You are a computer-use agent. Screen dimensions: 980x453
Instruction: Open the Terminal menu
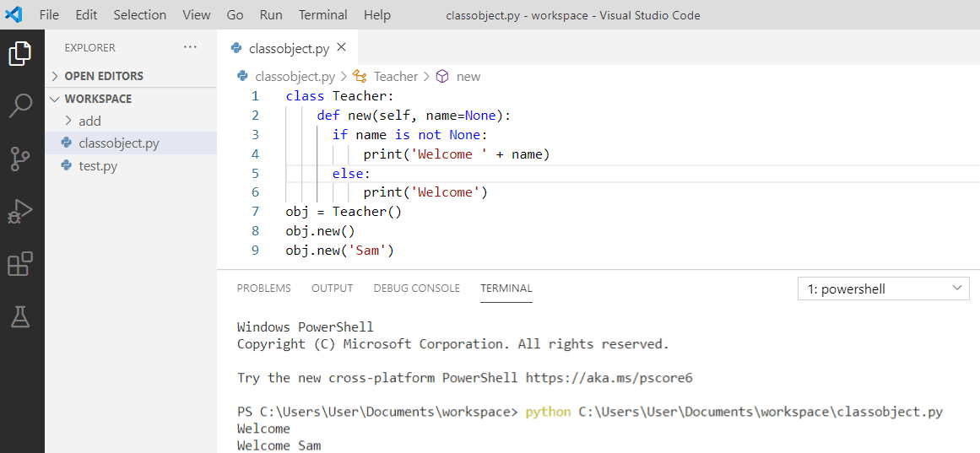(x=323, y=15)
